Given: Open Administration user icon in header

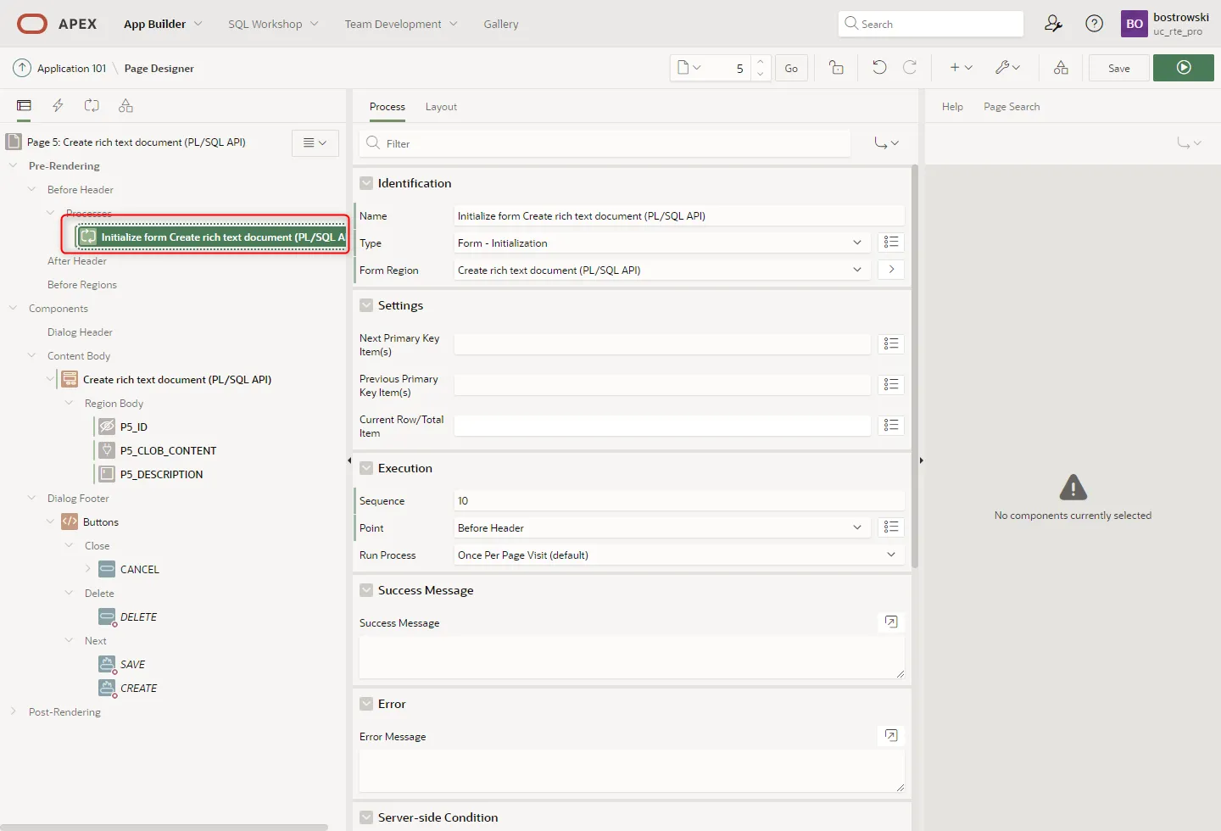Looking at the screenshot, I should coord(1053,24).
